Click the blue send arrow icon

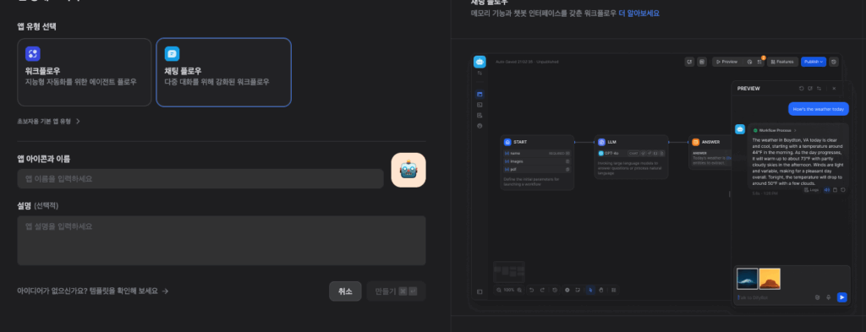[841, 297]
